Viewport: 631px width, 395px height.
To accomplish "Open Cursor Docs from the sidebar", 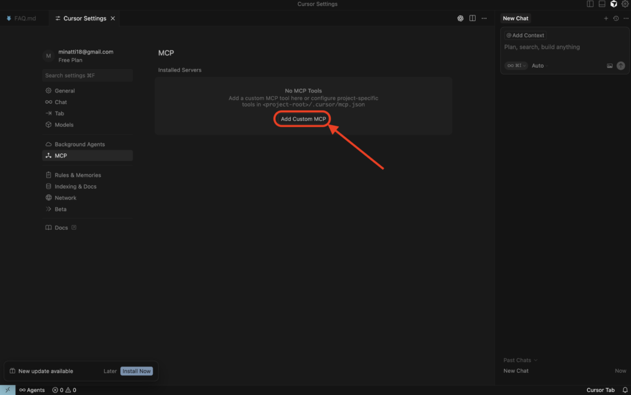I will pyautogui.click(x=61, y=227).
